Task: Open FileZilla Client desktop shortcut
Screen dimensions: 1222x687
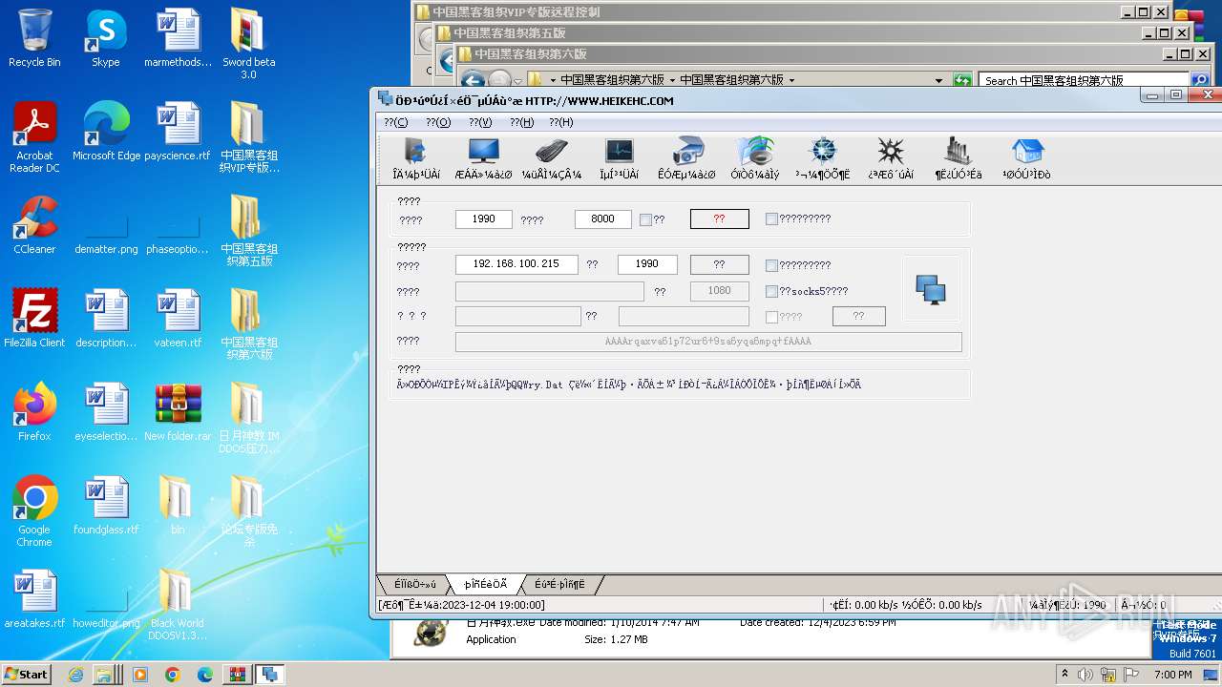Action: click(34, 319)
